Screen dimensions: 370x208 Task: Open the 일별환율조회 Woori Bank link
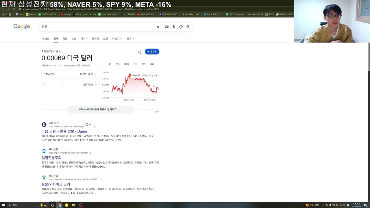[51, 158]
